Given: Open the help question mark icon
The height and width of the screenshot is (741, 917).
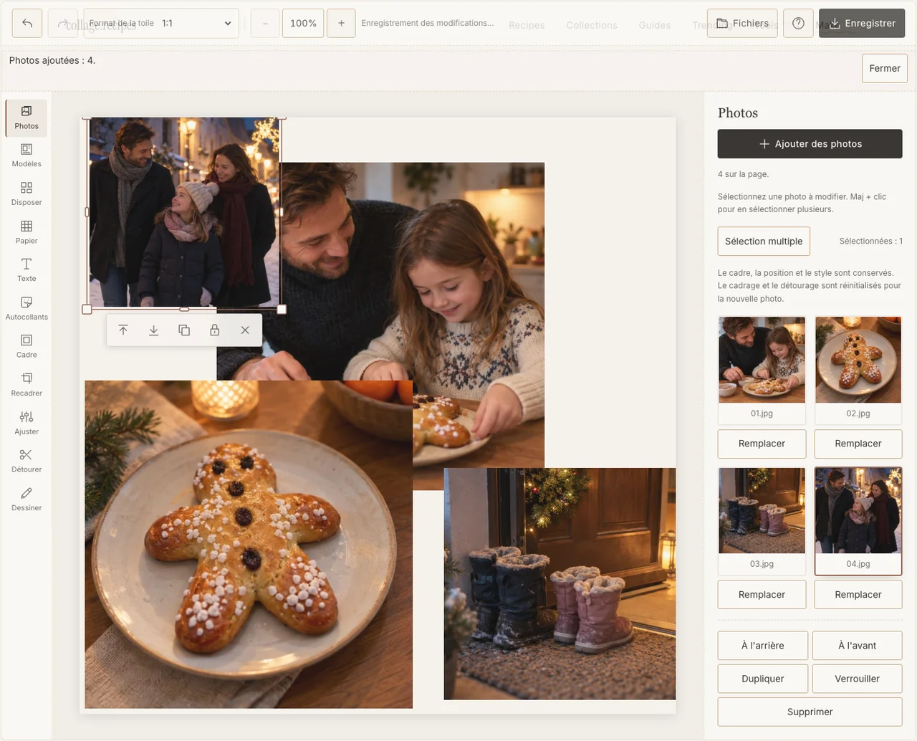Looking at the screenshot, I should [798, 24].
